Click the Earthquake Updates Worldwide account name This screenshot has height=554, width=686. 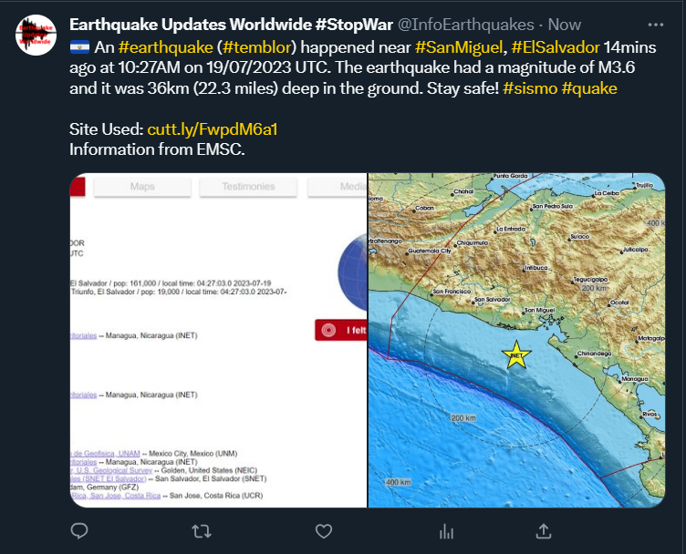[231, 25]
